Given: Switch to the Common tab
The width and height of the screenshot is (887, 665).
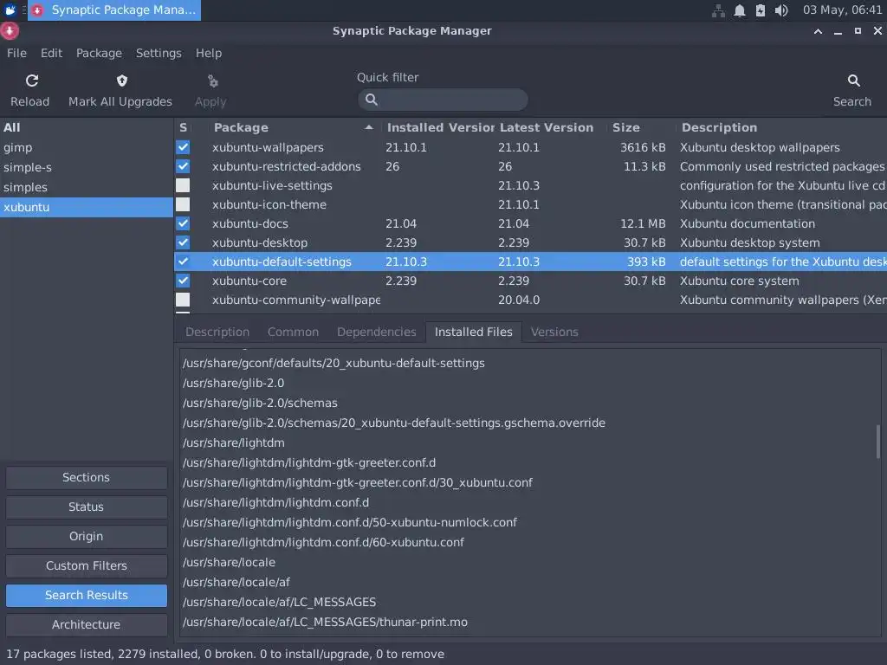Looking at the screenshot, I should pos(293,332).
